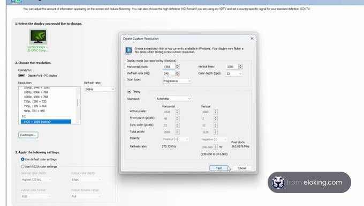
Task: Collapse the Timing section expander
Action: click(x=129, y=92)
